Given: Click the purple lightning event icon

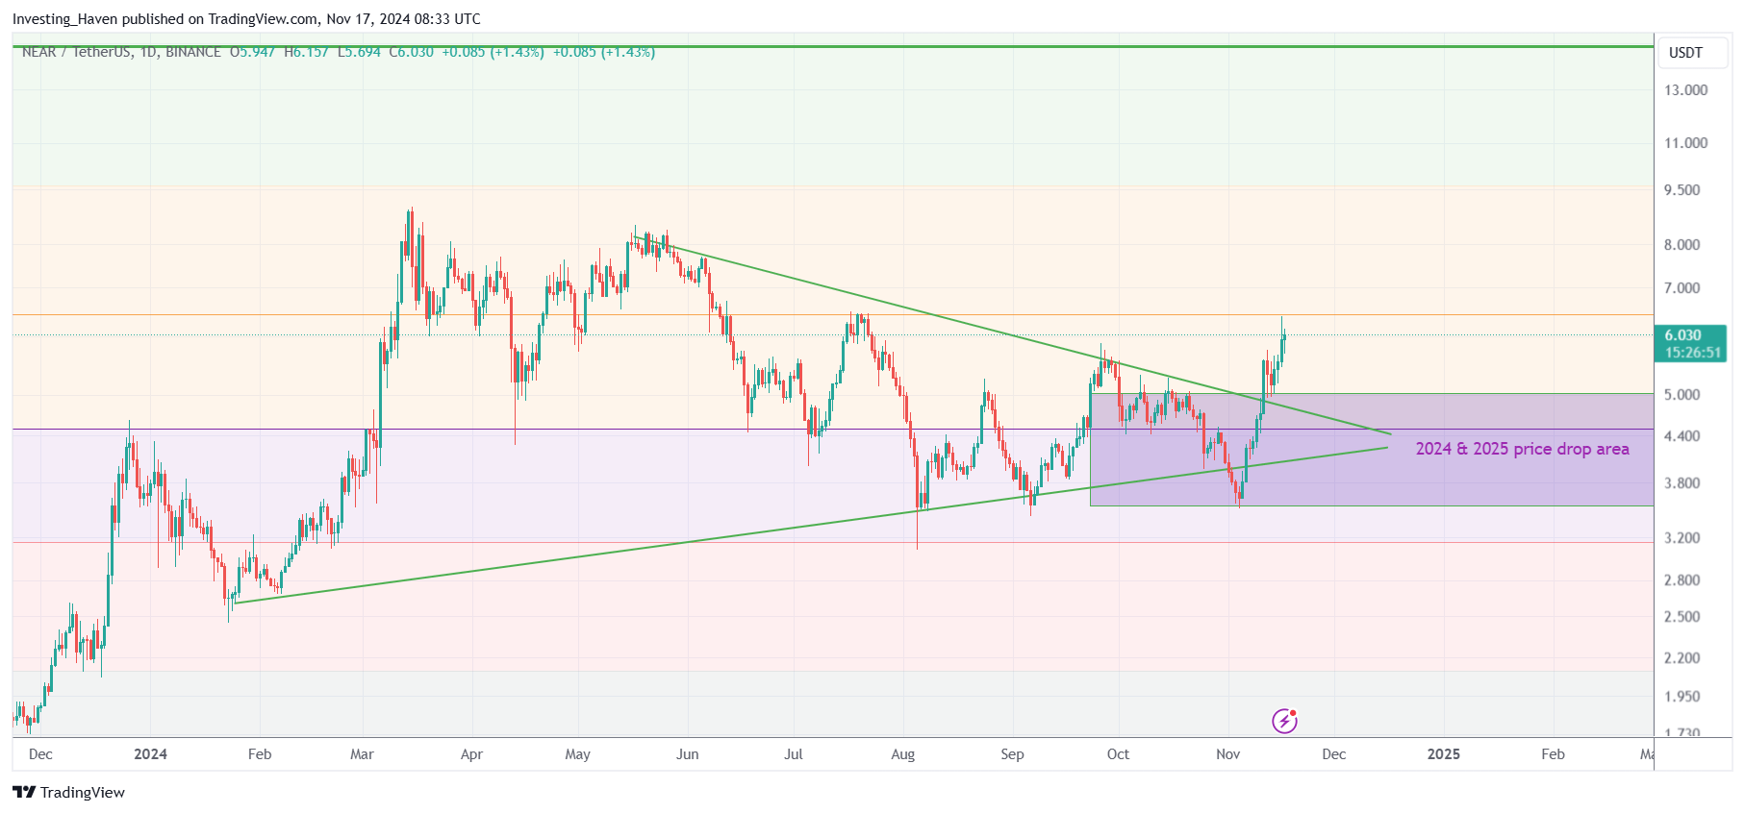Looking at the screenshot, I should coord(1284,720).
